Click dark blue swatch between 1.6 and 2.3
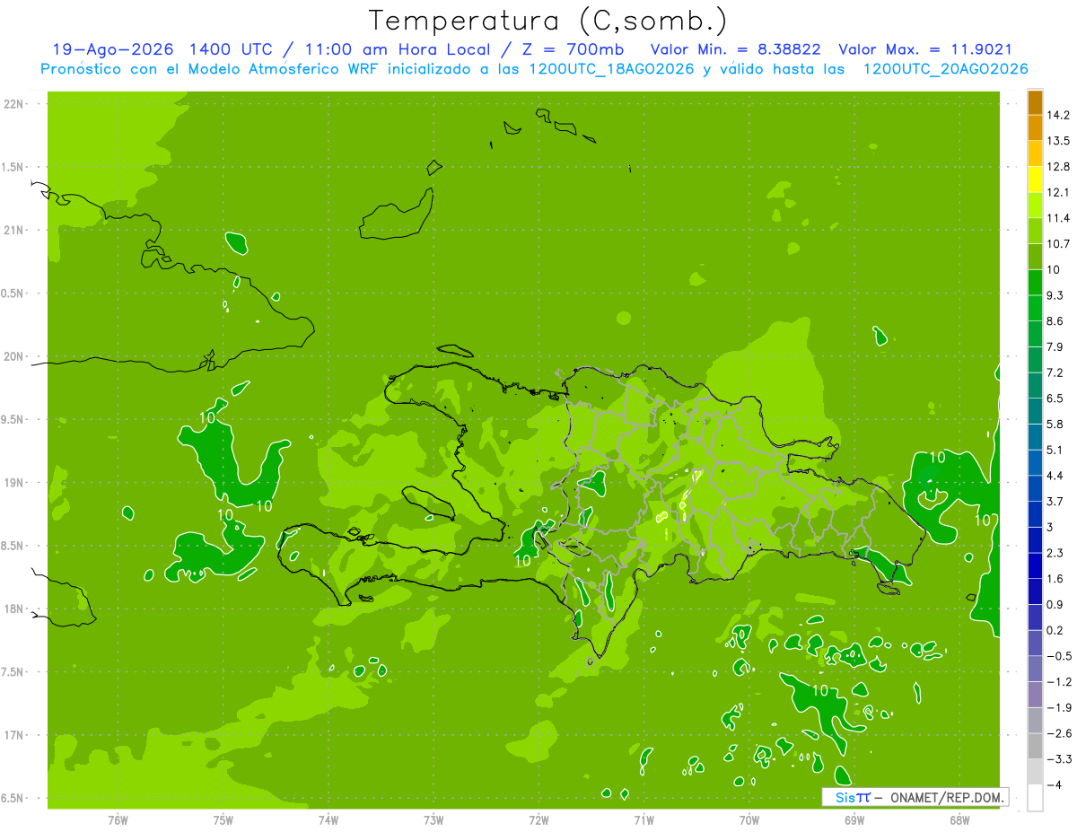The width and height of the screenshot is (1077, 832). pyautogui.click(x=1035, y=565)
